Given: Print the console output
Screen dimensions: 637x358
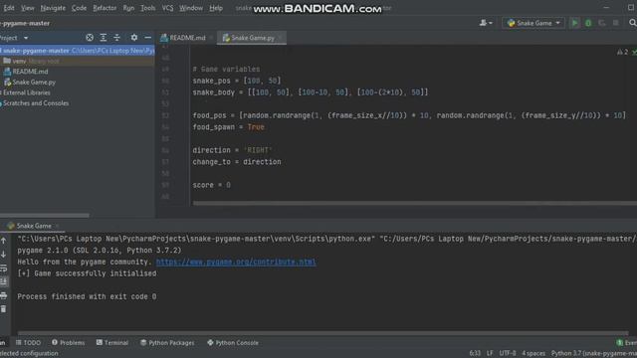Looking at the screenshot, I should coord(4,295).
